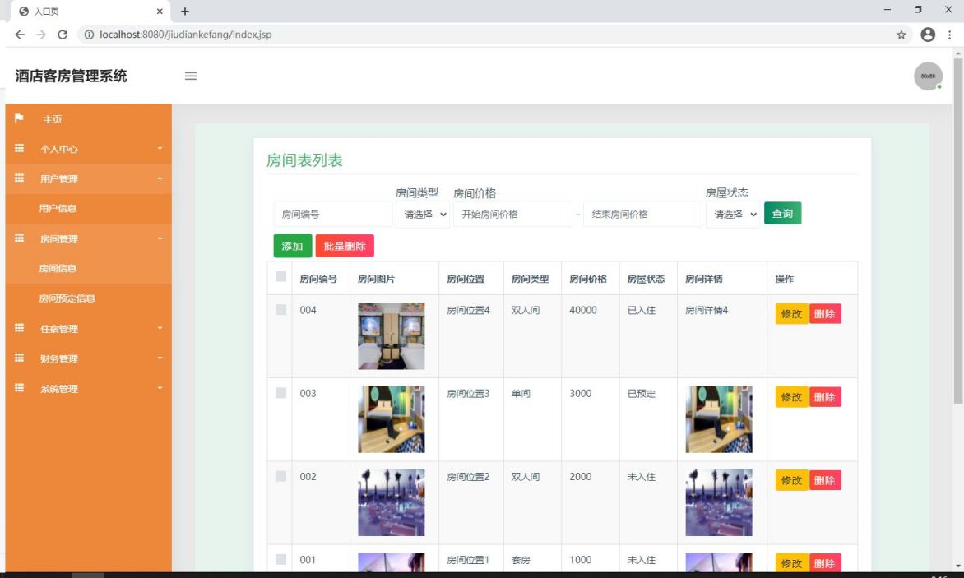
Task: Go back using the browser back arrow
Action: 20,35
